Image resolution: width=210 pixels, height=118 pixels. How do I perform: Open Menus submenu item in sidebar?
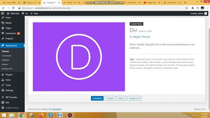(x=5, y=64)
